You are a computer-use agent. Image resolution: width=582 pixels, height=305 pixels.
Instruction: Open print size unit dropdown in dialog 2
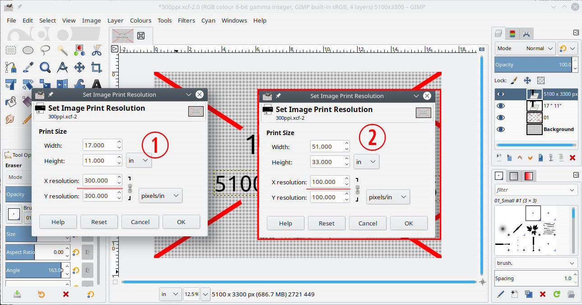(x=366, y=162)
